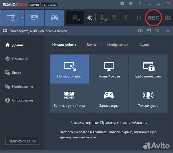
Task: Capture a screenshot with camera icon
Action: coord(168,18)
